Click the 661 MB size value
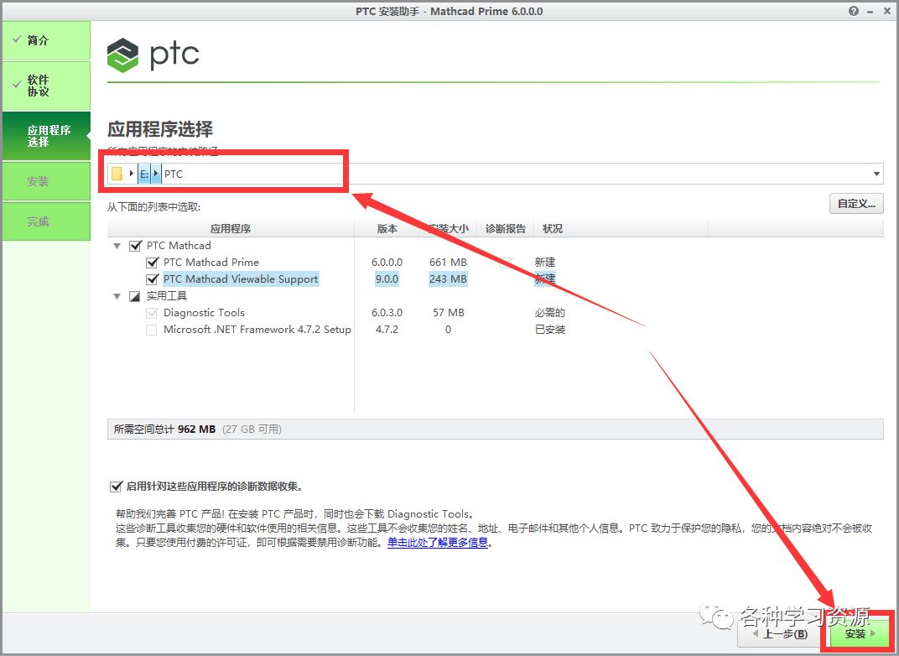The width and height of the screenshot is (899, 656). (x=448, y=262)
